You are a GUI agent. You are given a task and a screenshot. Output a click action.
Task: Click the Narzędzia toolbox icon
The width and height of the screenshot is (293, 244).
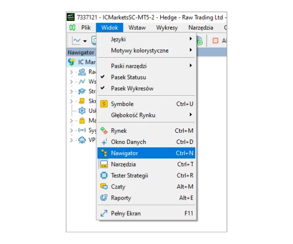pos(104,164)
